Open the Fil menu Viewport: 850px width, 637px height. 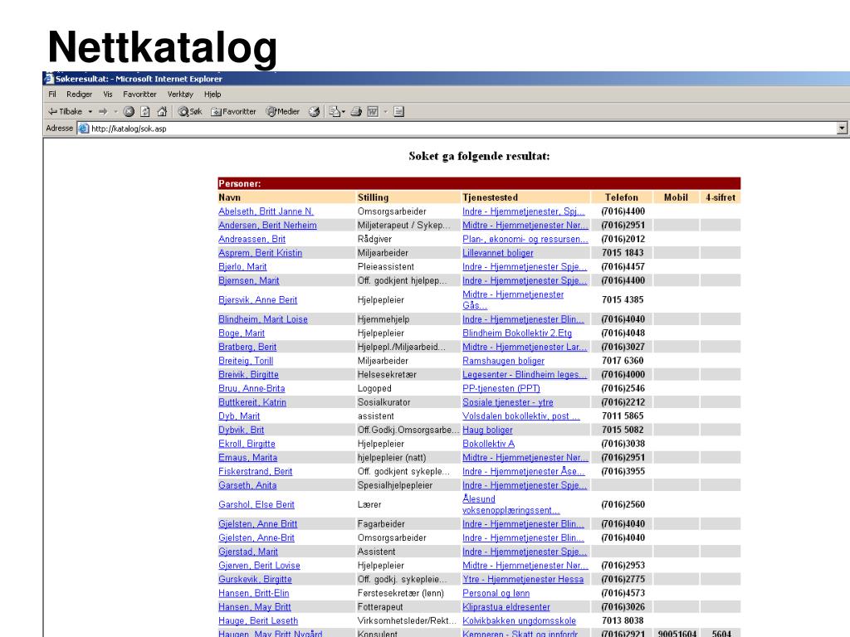coord(52,95)
